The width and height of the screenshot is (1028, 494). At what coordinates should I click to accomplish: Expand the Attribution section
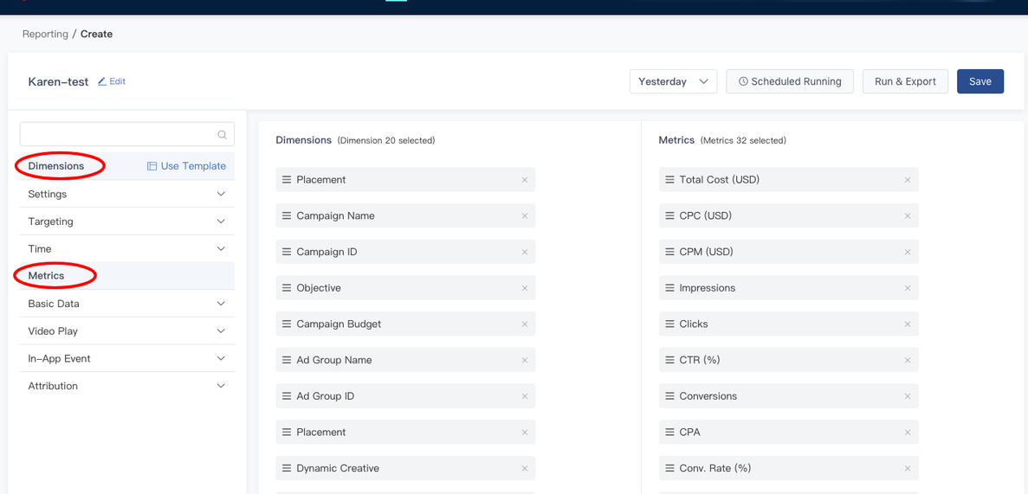(127, 386)
